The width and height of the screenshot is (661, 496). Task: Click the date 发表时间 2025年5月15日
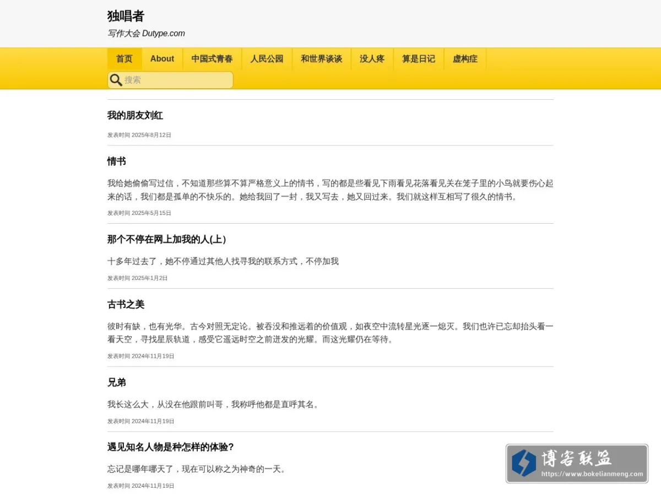click(x=139, y=213)
